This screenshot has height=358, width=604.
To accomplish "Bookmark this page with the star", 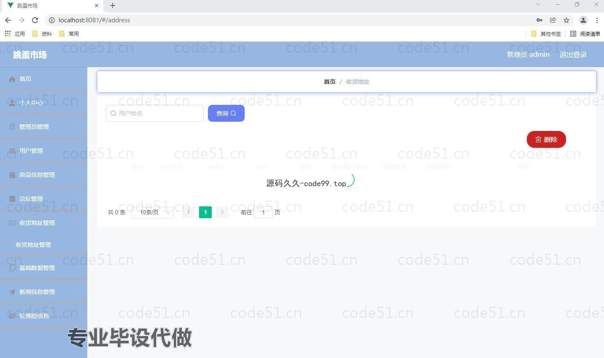I will (566, 20).
